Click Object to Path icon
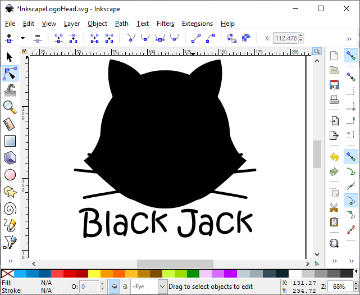The image size is (360, 295). (x=231, y=38)
